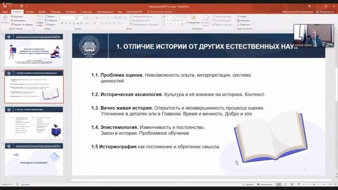The width and height of the screenshot is (338, 190).
Task: Select slide 4 thumbnail with thanks text
Action: [x=34, y=159]
